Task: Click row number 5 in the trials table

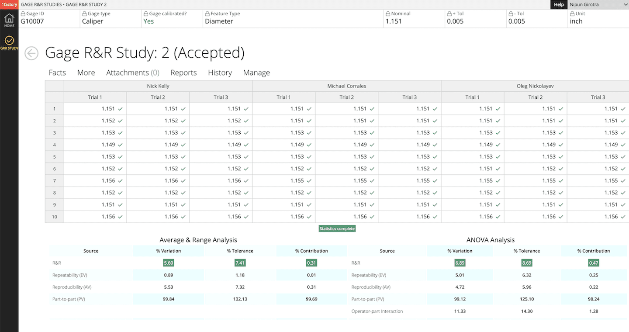Action: coord(54,156)
